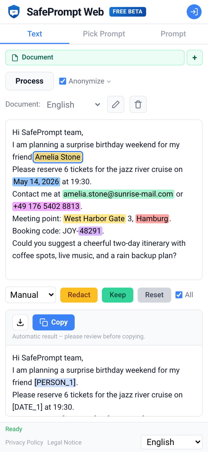Click the document file icon on Document tab
Screen dimensions: 208x452
pyautogui.click(x=15, y=57)
